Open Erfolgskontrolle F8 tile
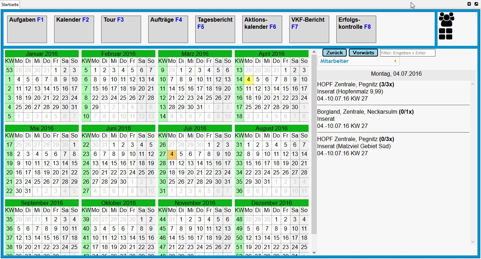 356,29
